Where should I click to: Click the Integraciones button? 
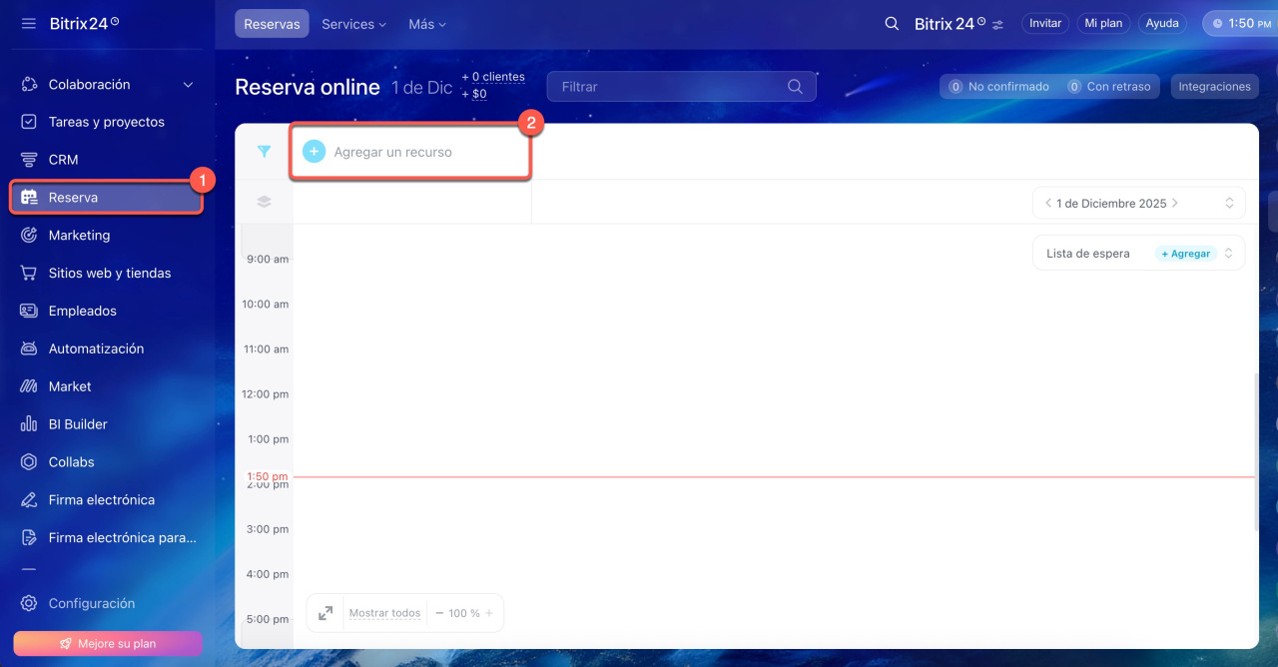(x=1214, y=87)
